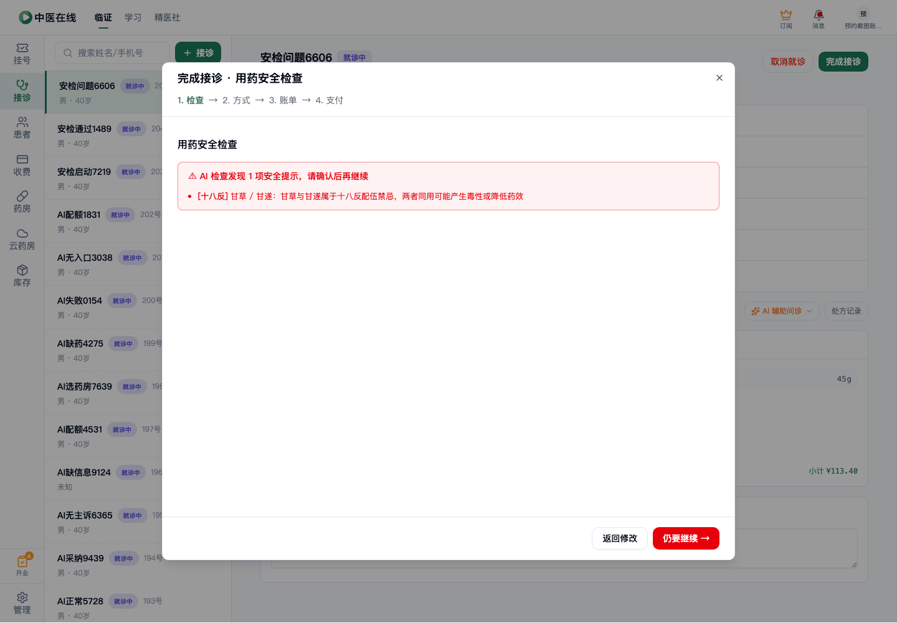
Task: Switch to the 学习 top tab
Action: 133,17
